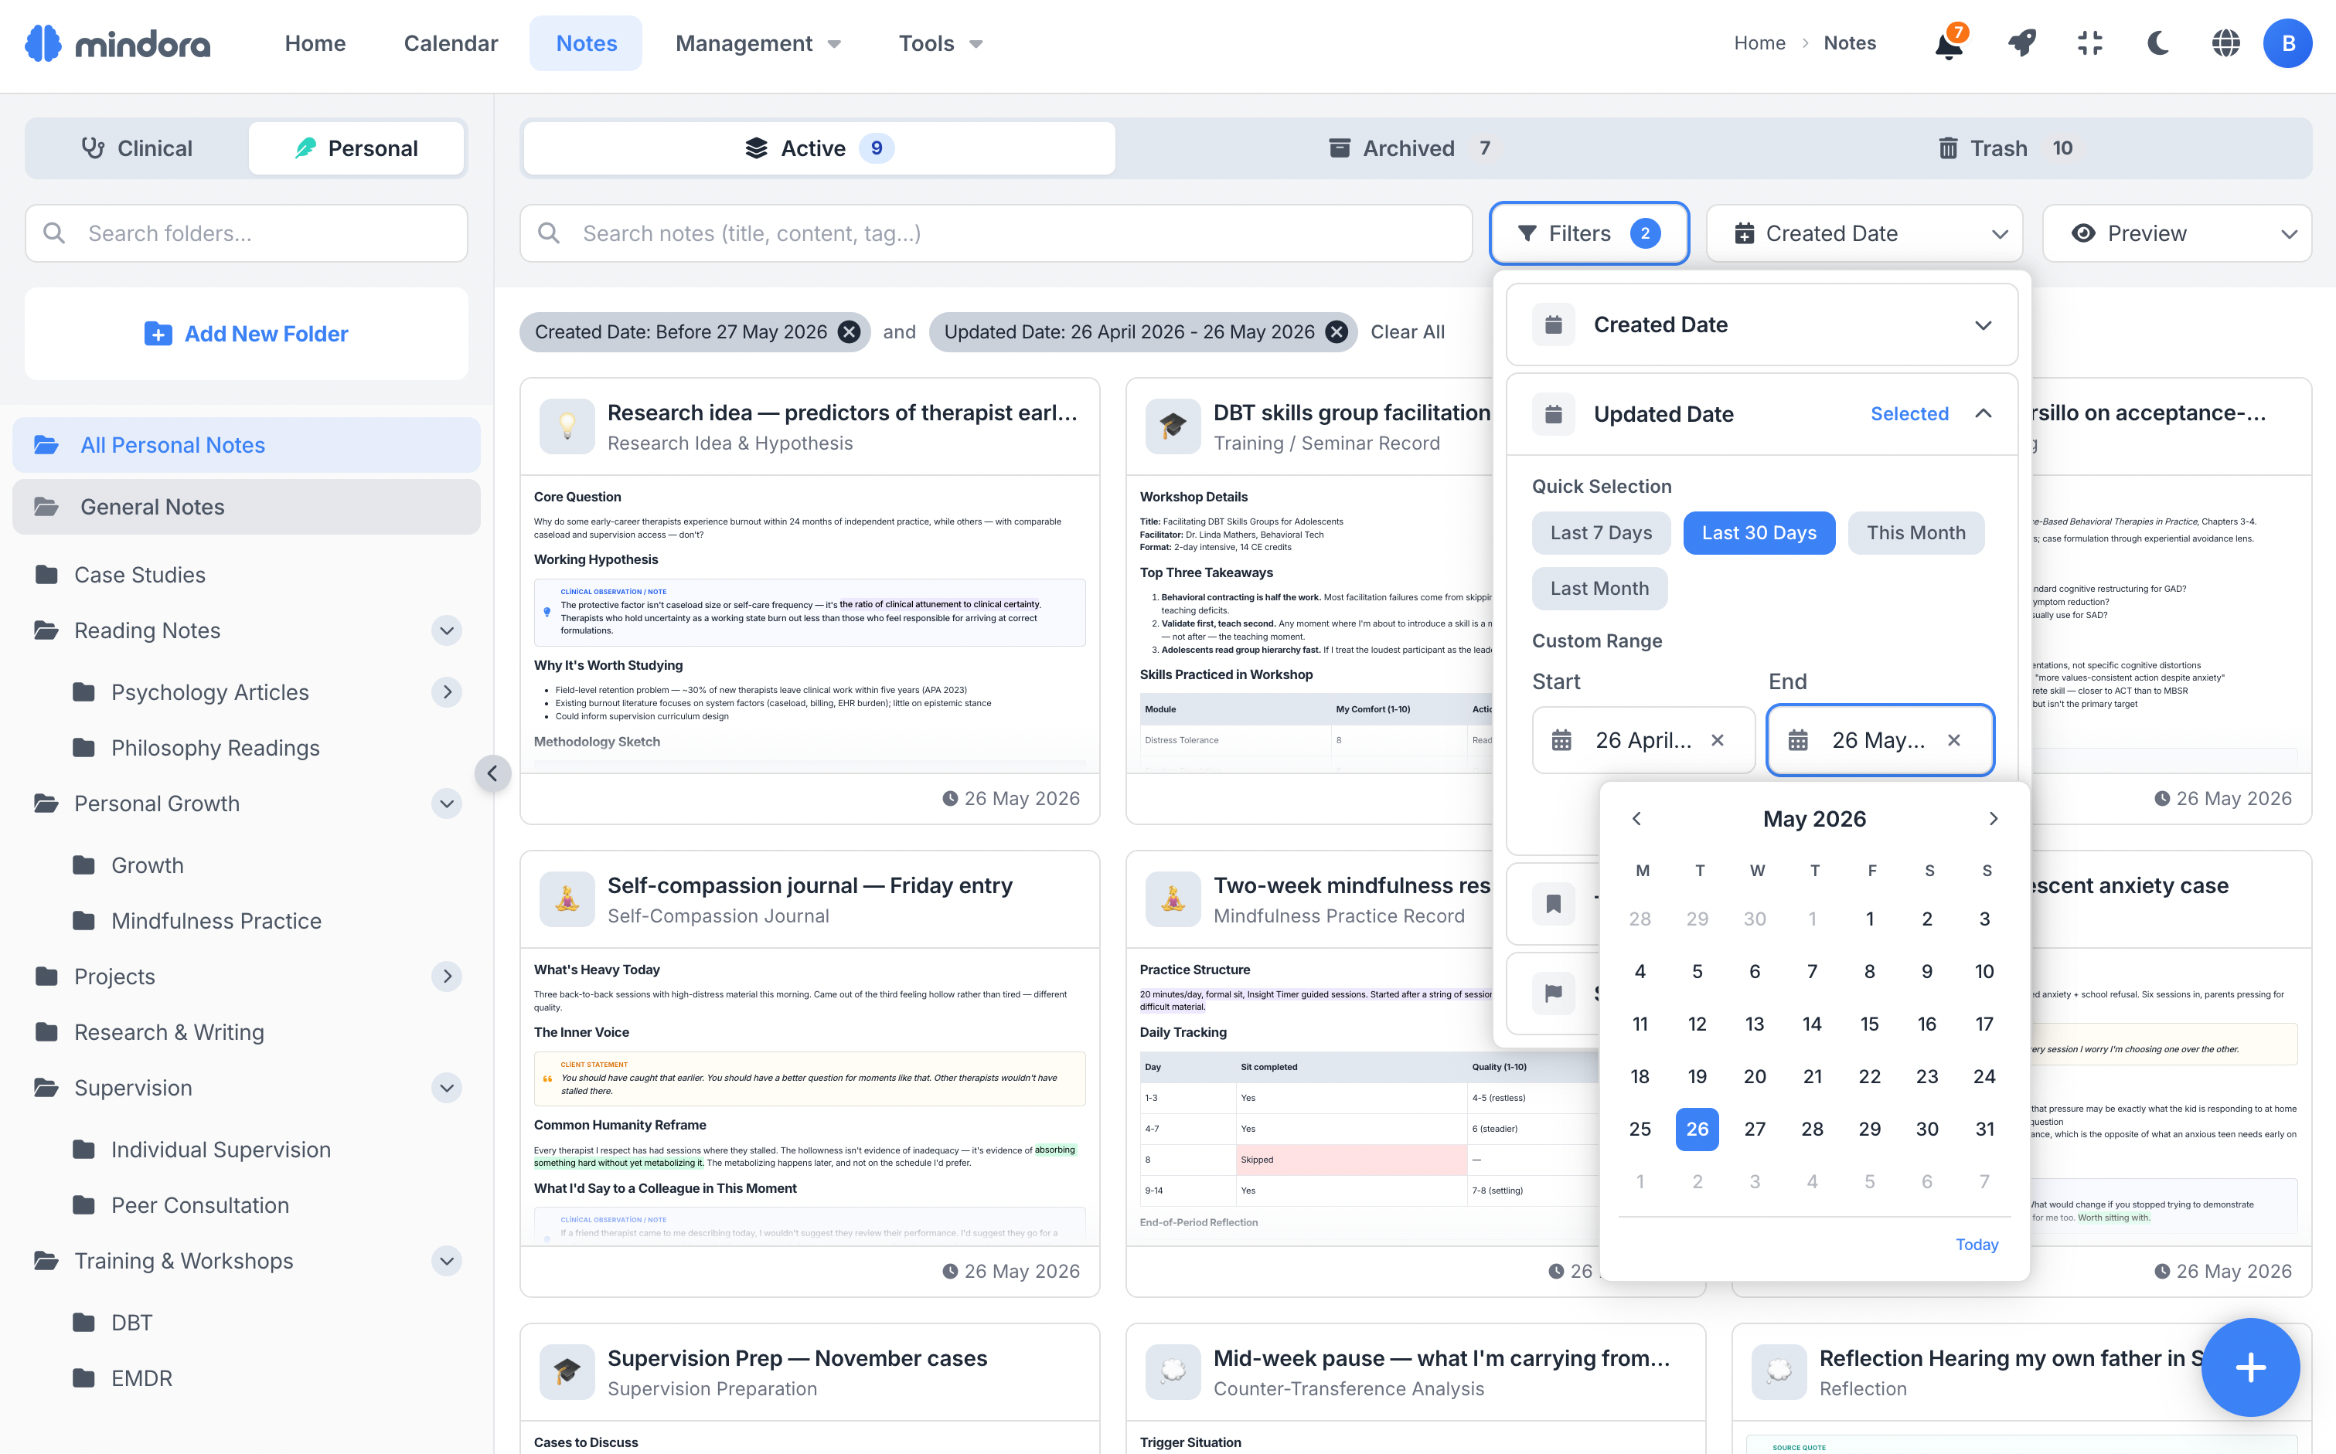Click the Search notes field
The image size is (2336, 1454).
pyautogui.click(x=996, y=233)
